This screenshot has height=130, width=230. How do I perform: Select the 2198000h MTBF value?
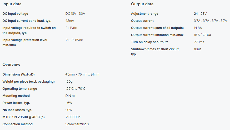tap(73, 117)
